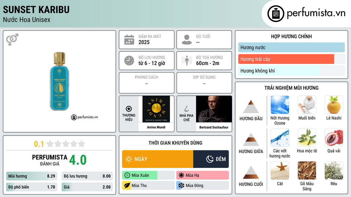
Task: Click the nose icon above Nhà pha chế
Action: click(186, 109)
